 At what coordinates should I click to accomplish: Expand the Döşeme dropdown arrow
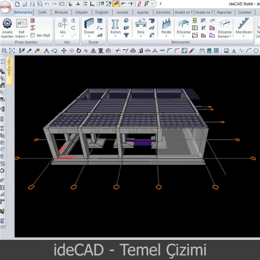[184, 36]
